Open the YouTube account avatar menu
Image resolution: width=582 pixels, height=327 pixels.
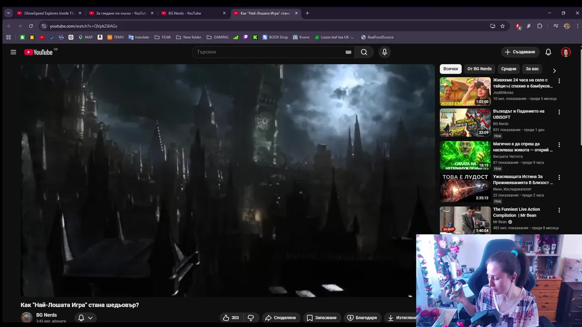click(566, 52)
